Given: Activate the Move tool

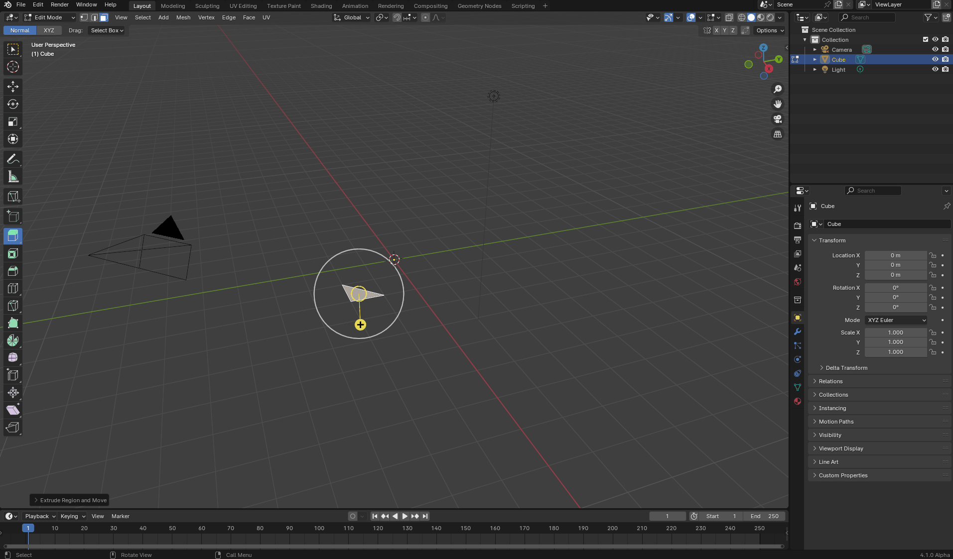Looking at the screenshot, I should click(13, 87).
